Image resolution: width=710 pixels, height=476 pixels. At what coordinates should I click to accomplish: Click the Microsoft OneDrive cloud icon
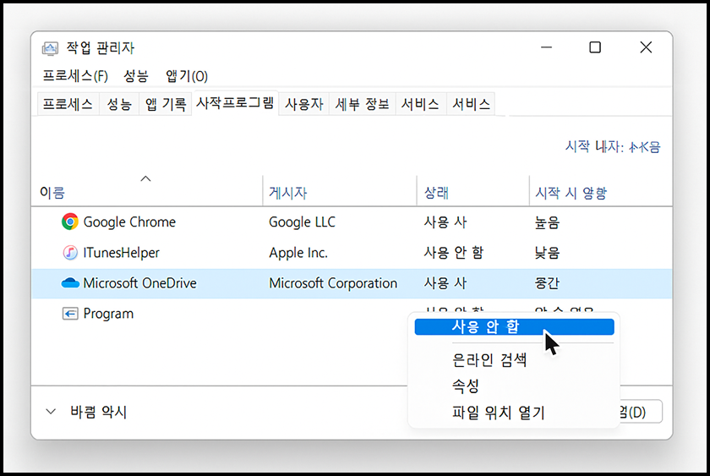tap(69, 283)
